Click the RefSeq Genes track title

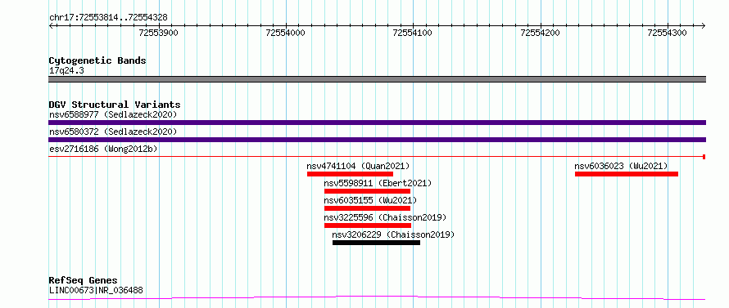coord(84,281)
